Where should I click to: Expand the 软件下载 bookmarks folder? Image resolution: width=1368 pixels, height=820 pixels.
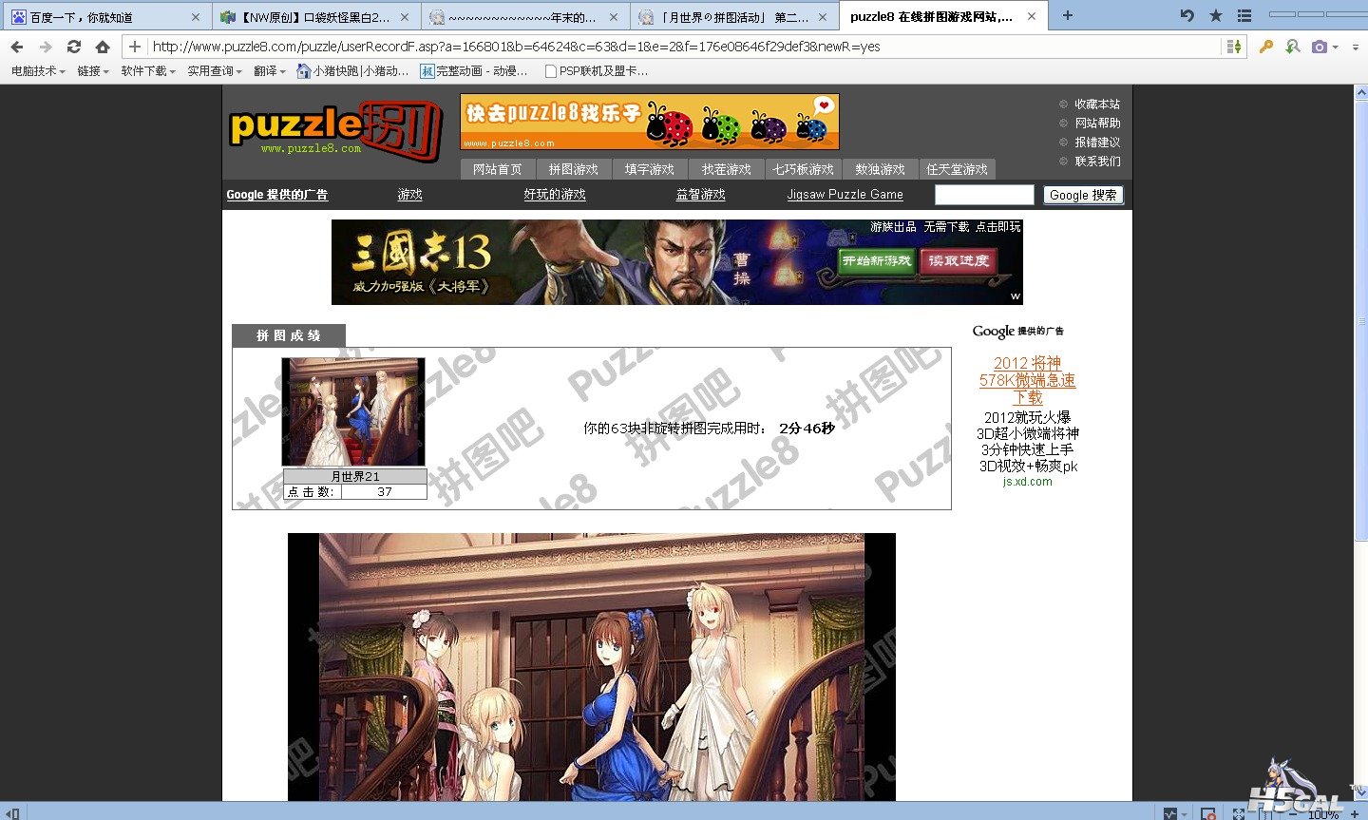[148, 71]
